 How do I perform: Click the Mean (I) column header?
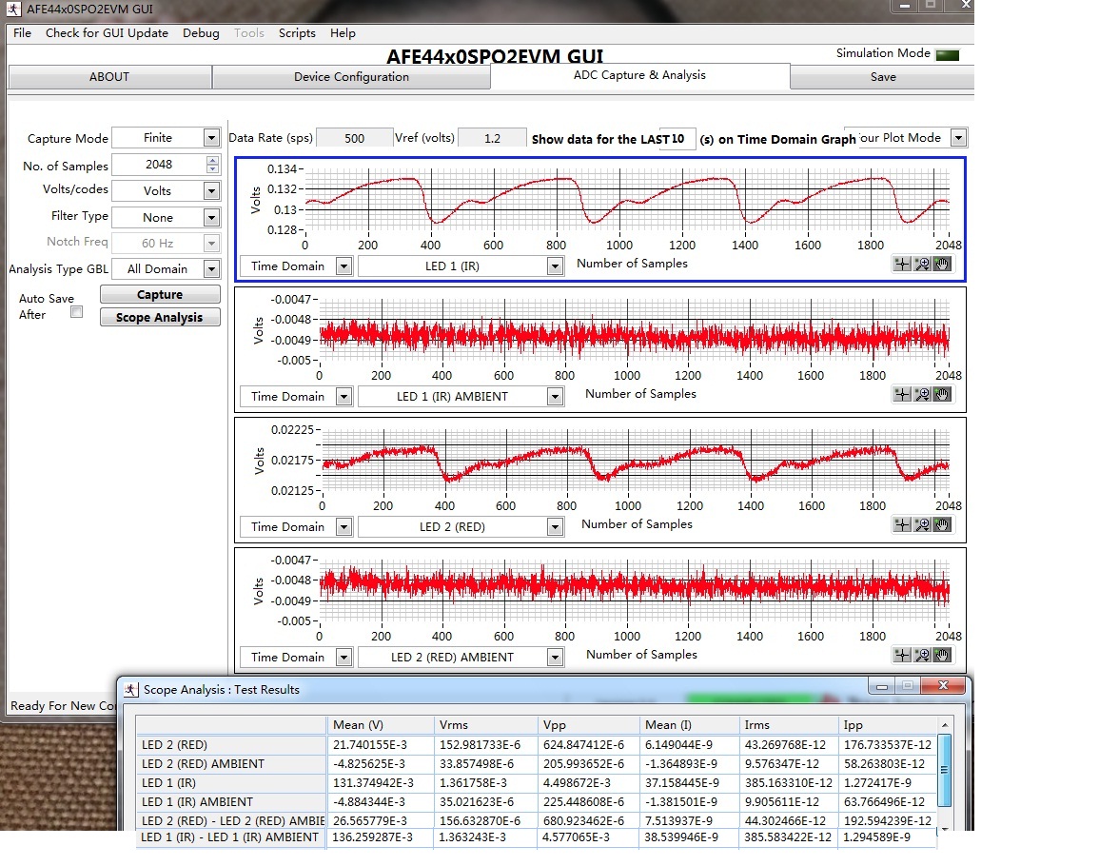click(x=689, y=725)
